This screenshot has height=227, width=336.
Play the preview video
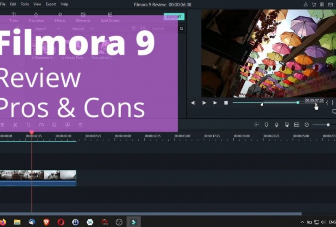click(215, 103)
